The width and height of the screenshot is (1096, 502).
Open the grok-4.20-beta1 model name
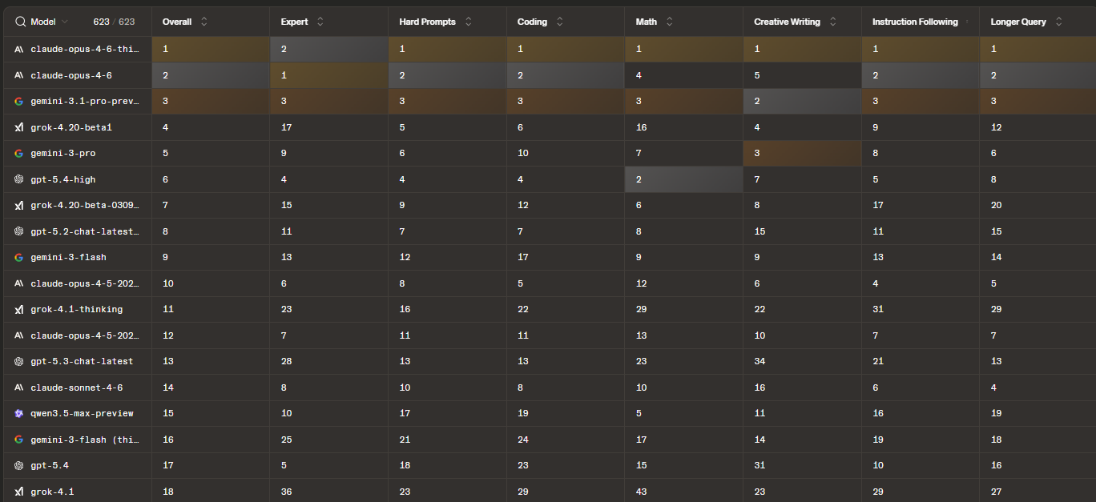(71, 127)
